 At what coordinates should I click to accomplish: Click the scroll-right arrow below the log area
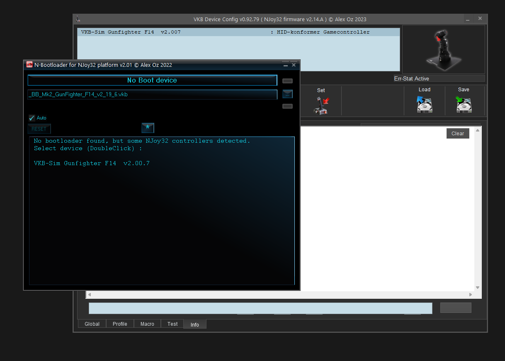pos(471,295)
